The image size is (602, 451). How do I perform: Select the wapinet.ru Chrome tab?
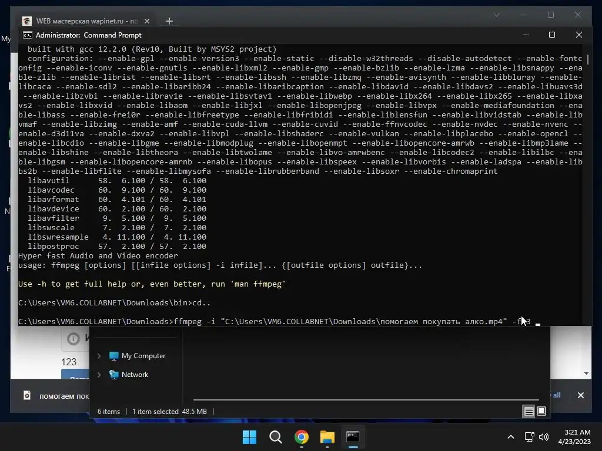(85, 21)
